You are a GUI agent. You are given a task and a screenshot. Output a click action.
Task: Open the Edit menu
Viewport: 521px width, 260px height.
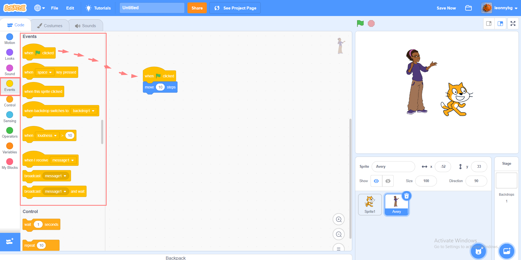pyautogui.click(x=70, y=8)
